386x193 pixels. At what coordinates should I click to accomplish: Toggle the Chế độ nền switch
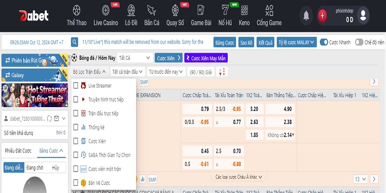(x=359, y=42)
